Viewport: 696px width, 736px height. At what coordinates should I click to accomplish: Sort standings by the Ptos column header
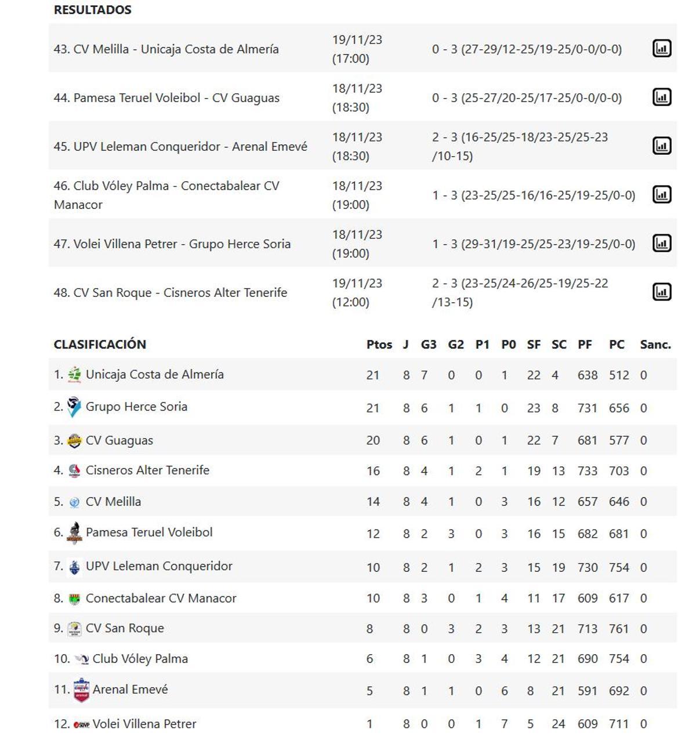(x=379, y=343)
